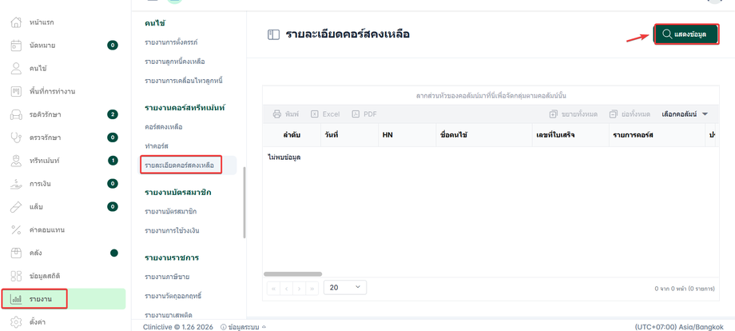Open รายงานยาเสพติด report
Screen dimensions: 735x331
(x=169, y=314)
